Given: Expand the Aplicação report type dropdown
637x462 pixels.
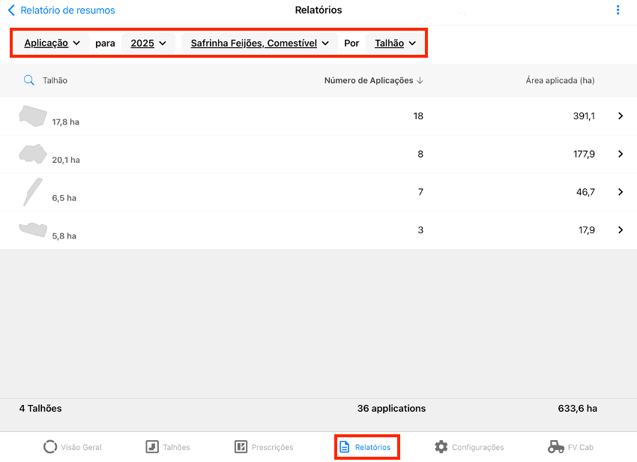Looking at the screenshot, I should click(x=52, y=43).
